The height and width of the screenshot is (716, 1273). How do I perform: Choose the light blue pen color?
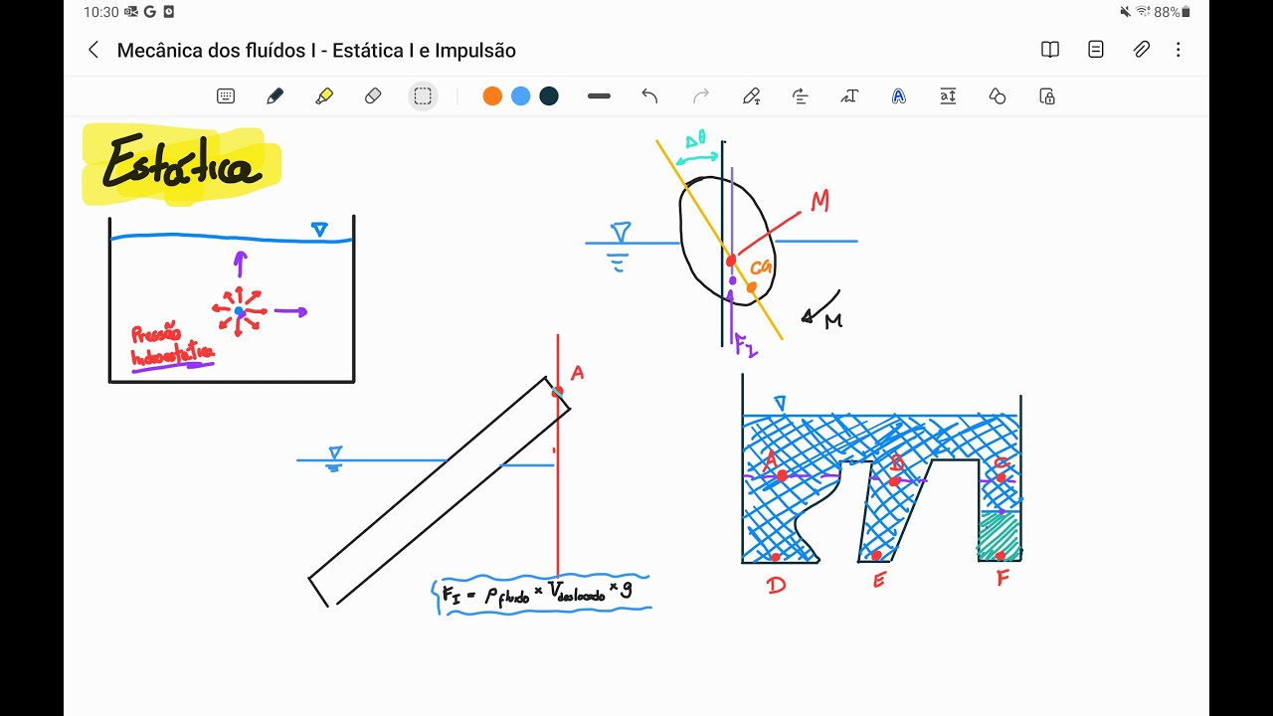click(x=520, y=96)
